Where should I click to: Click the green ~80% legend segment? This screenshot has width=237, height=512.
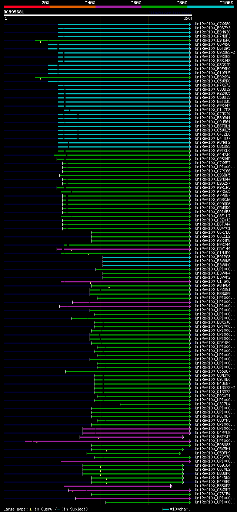(x=164, y=7)
